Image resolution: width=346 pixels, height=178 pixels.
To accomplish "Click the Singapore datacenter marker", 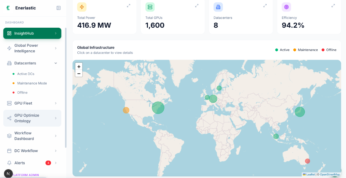I will coord(276,136).
